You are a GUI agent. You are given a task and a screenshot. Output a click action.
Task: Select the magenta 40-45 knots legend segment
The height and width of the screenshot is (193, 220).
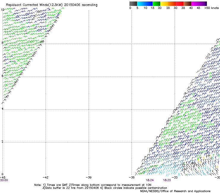pyautogui.click(x=195, y=4)
